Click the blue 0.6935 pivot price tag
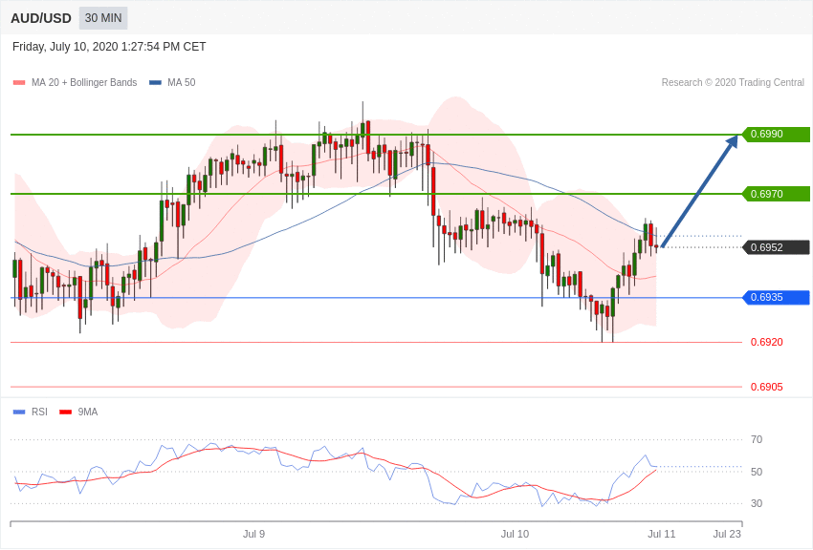The height and width of the screenshot is (550, 813). point(776,298)
